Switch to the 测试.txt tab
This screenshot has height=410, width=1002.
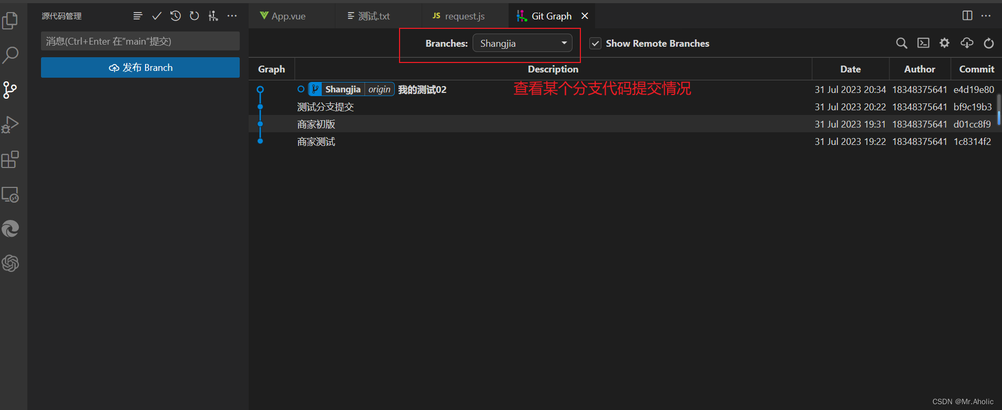[x=378, y=16]
